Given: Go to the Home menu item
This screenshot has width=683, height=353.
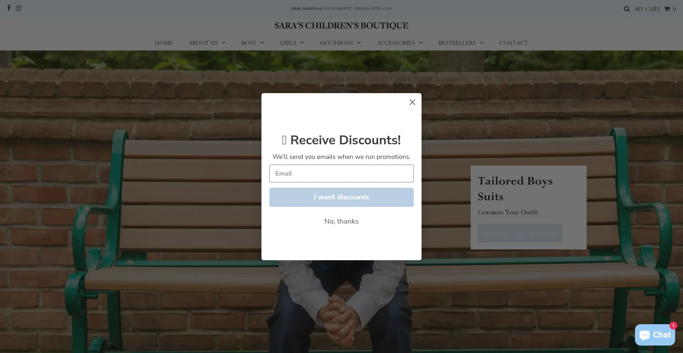Looking at the screenshot, I should (164, 43).
